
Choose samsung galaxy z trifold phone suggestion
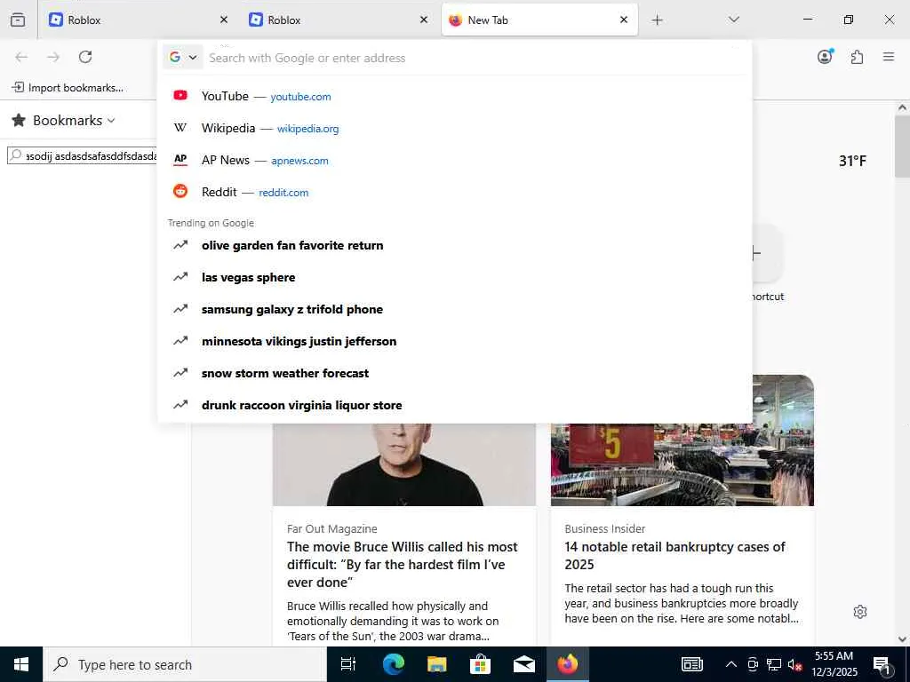[x=454, y=309]
